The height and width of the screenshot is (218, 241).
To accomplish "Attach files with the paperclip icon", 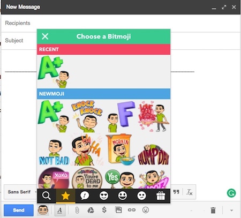I will pos(77,210).
